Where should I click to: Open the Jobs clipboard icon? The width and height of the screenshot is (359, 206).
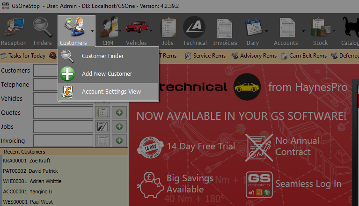169,31
